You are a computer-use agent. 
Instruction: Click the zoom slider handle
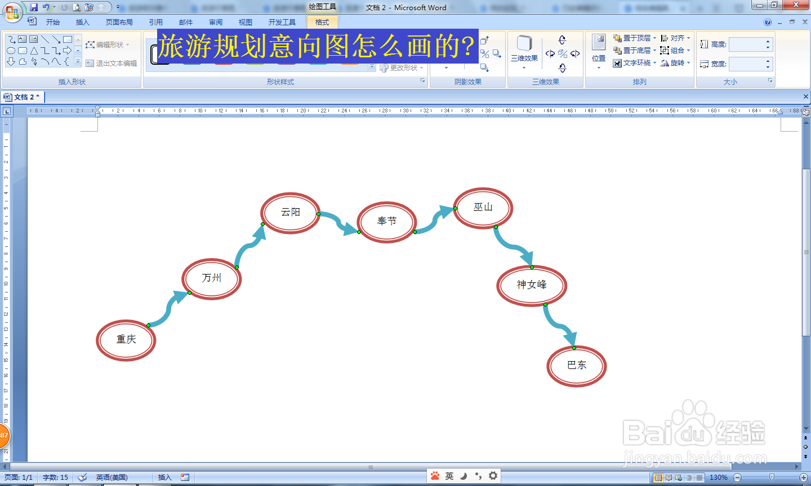point(772,478)
